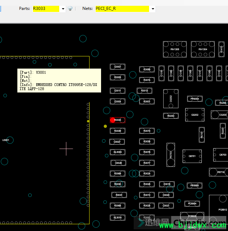
Task: Click capacitor C3019
Action: click(166, 184)
